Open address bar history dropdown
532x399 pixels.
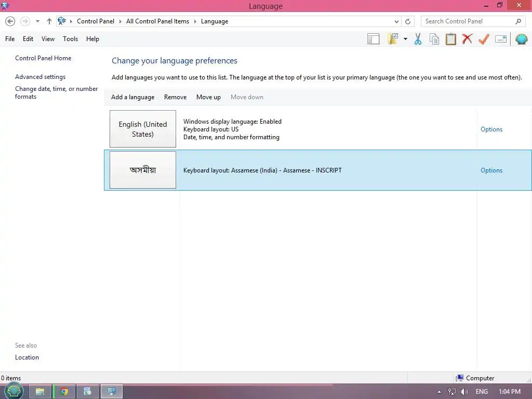coord(396,21)
